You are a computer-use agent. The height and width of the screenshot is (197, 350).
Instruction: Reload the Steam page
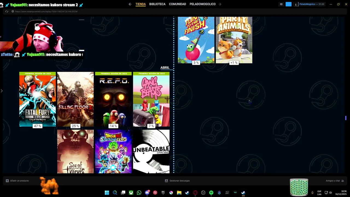(7, 11)
